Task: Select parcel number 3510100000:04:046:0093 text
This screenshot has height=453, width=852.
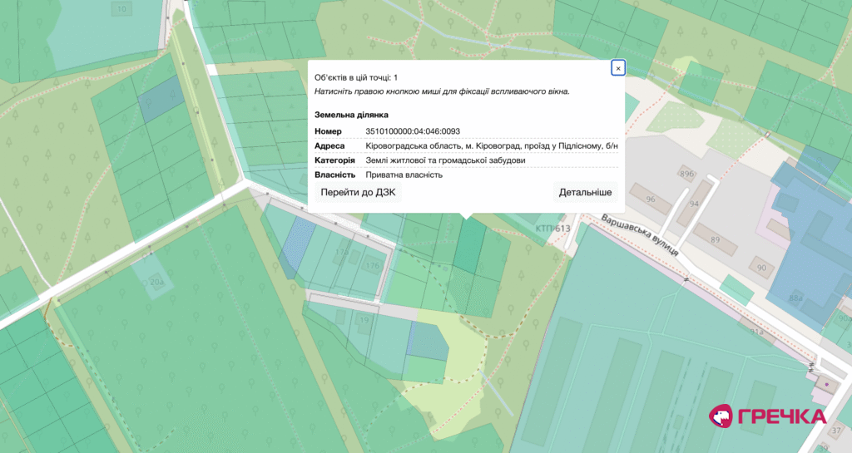Action: (x=413, y=131)
